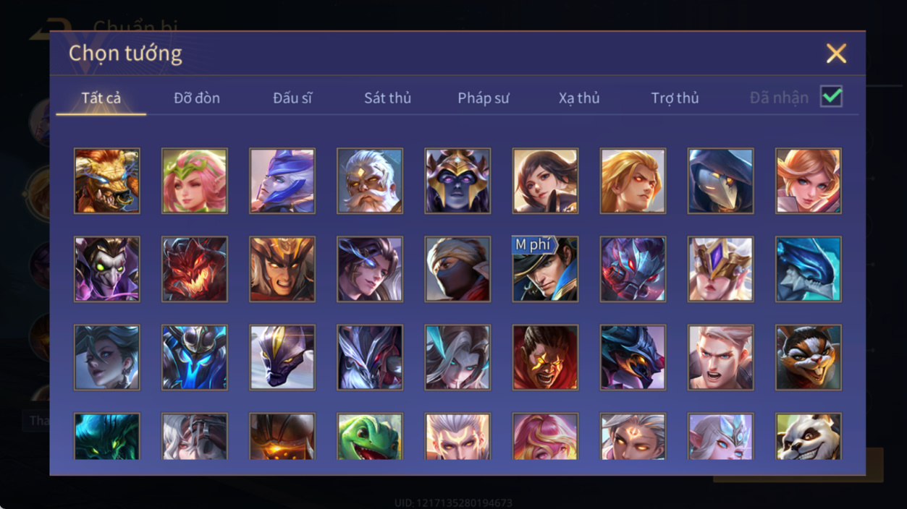This screenshot has height=509, width=907.
Task: Pick the red demon hero portrait
Action: pyautogui.click(x=195, y=269)
